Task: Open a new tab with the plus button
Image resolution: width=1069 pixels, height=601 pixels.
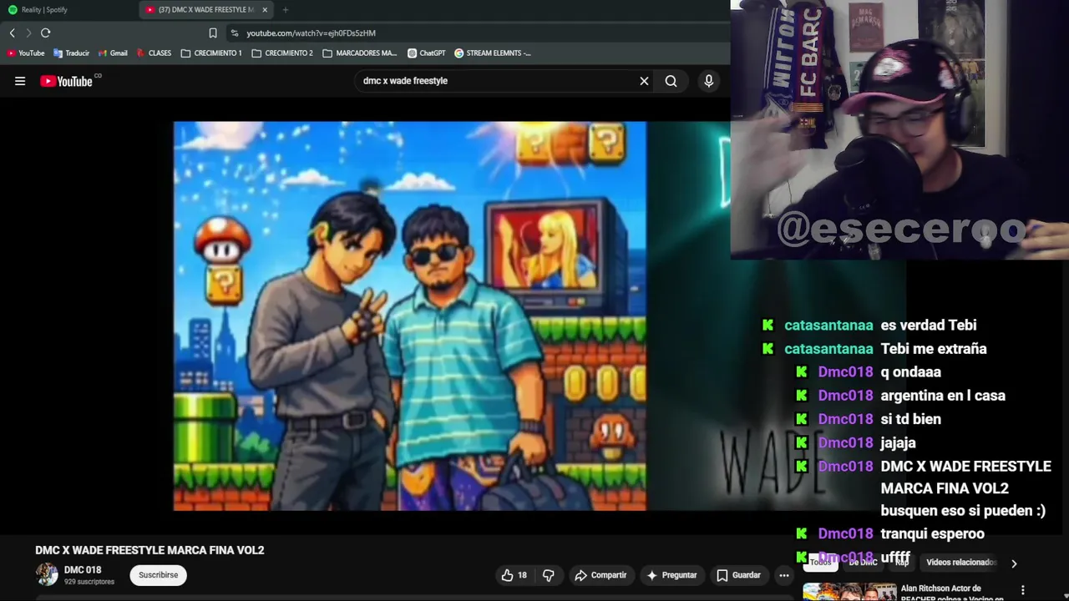Action: [286, 9]
